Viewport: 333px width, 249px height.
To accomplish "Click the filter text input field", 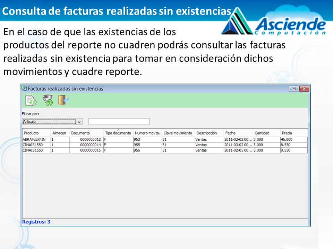I will click(119, 121).
